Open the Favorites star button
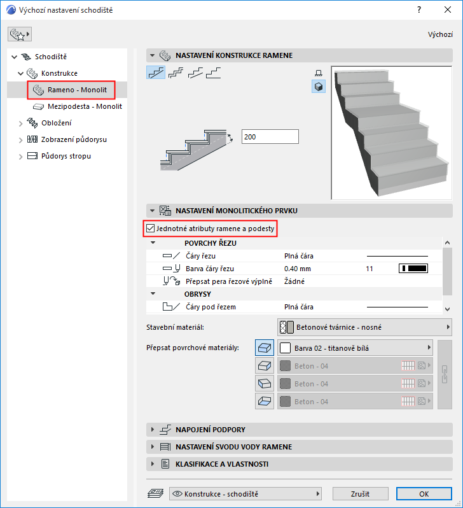463x508 pixels. [x=20, y=34]
